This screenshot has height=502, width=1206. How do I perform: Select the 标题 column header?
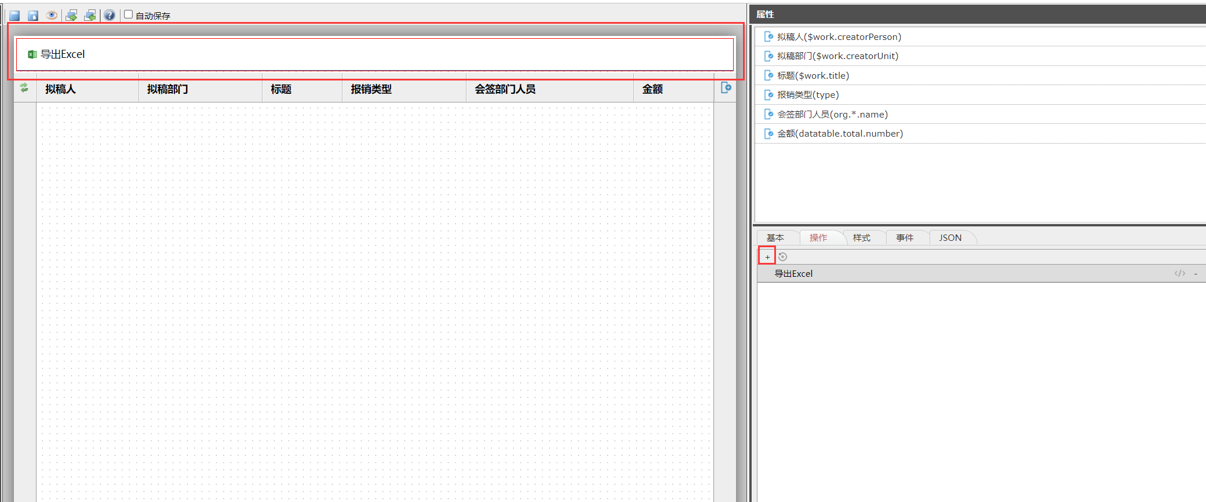tap(302, 89)
